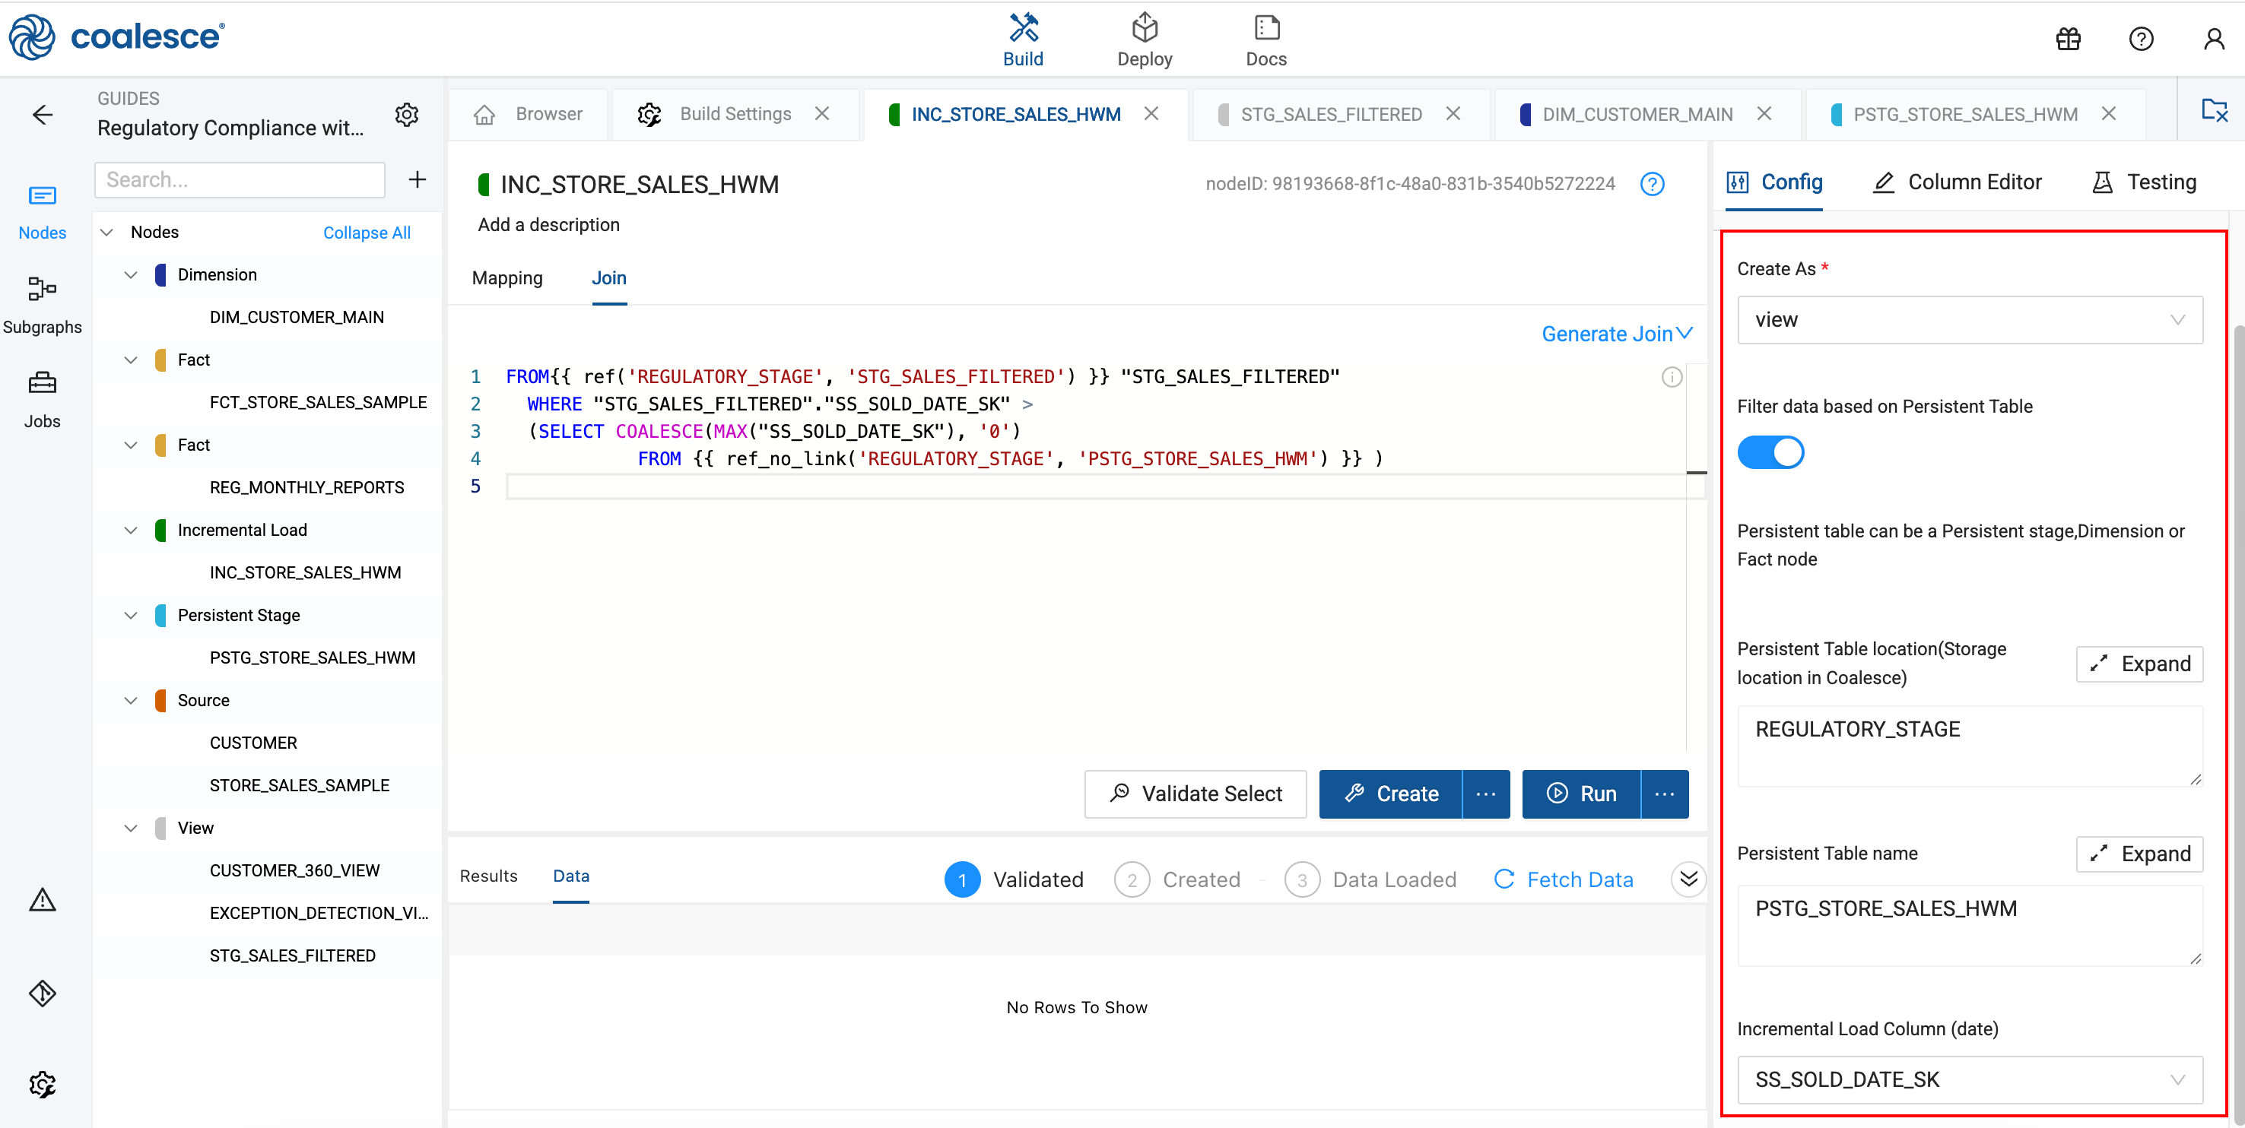Open the Results tab
This screenshot has height=1128, width=2245.
click(489, 876)
